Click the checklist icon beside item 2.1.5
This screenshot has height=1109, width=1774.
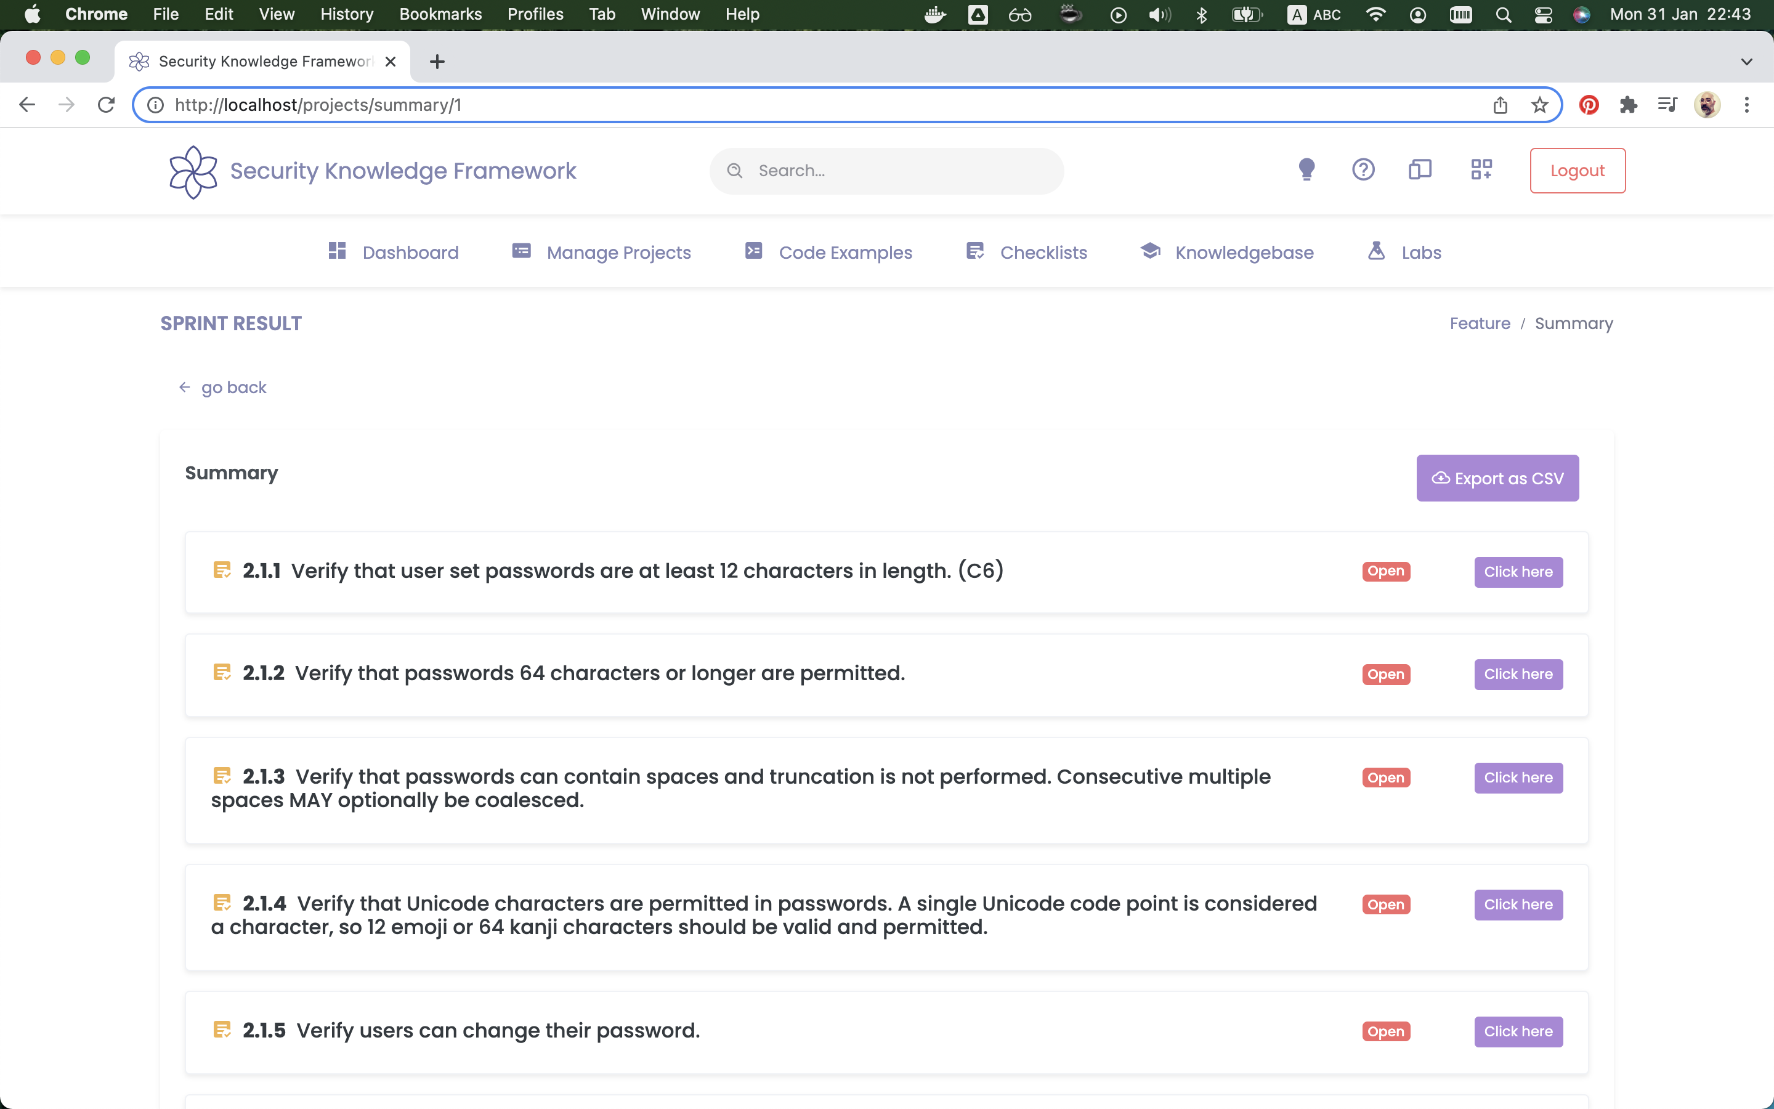tap(223, 1029)
